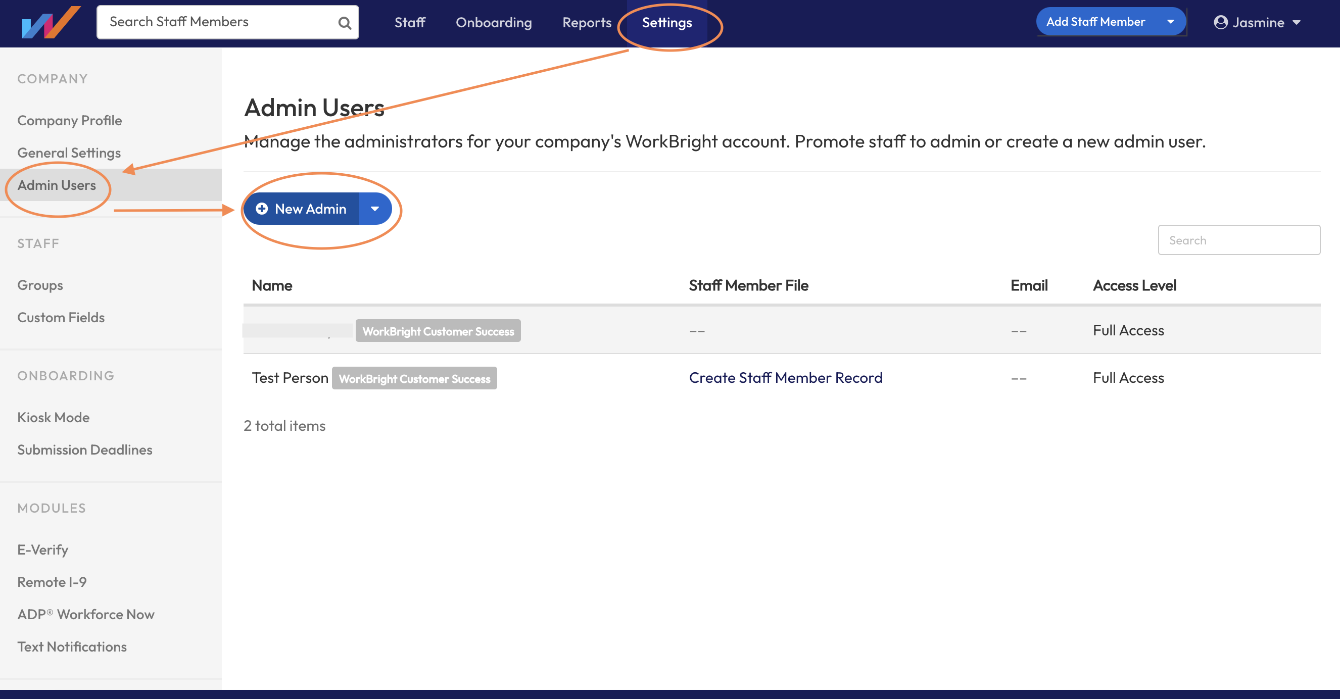Expand the Jasmine account menu
This screenshot has height=699, width=1340.
(x=1298, y=22)
